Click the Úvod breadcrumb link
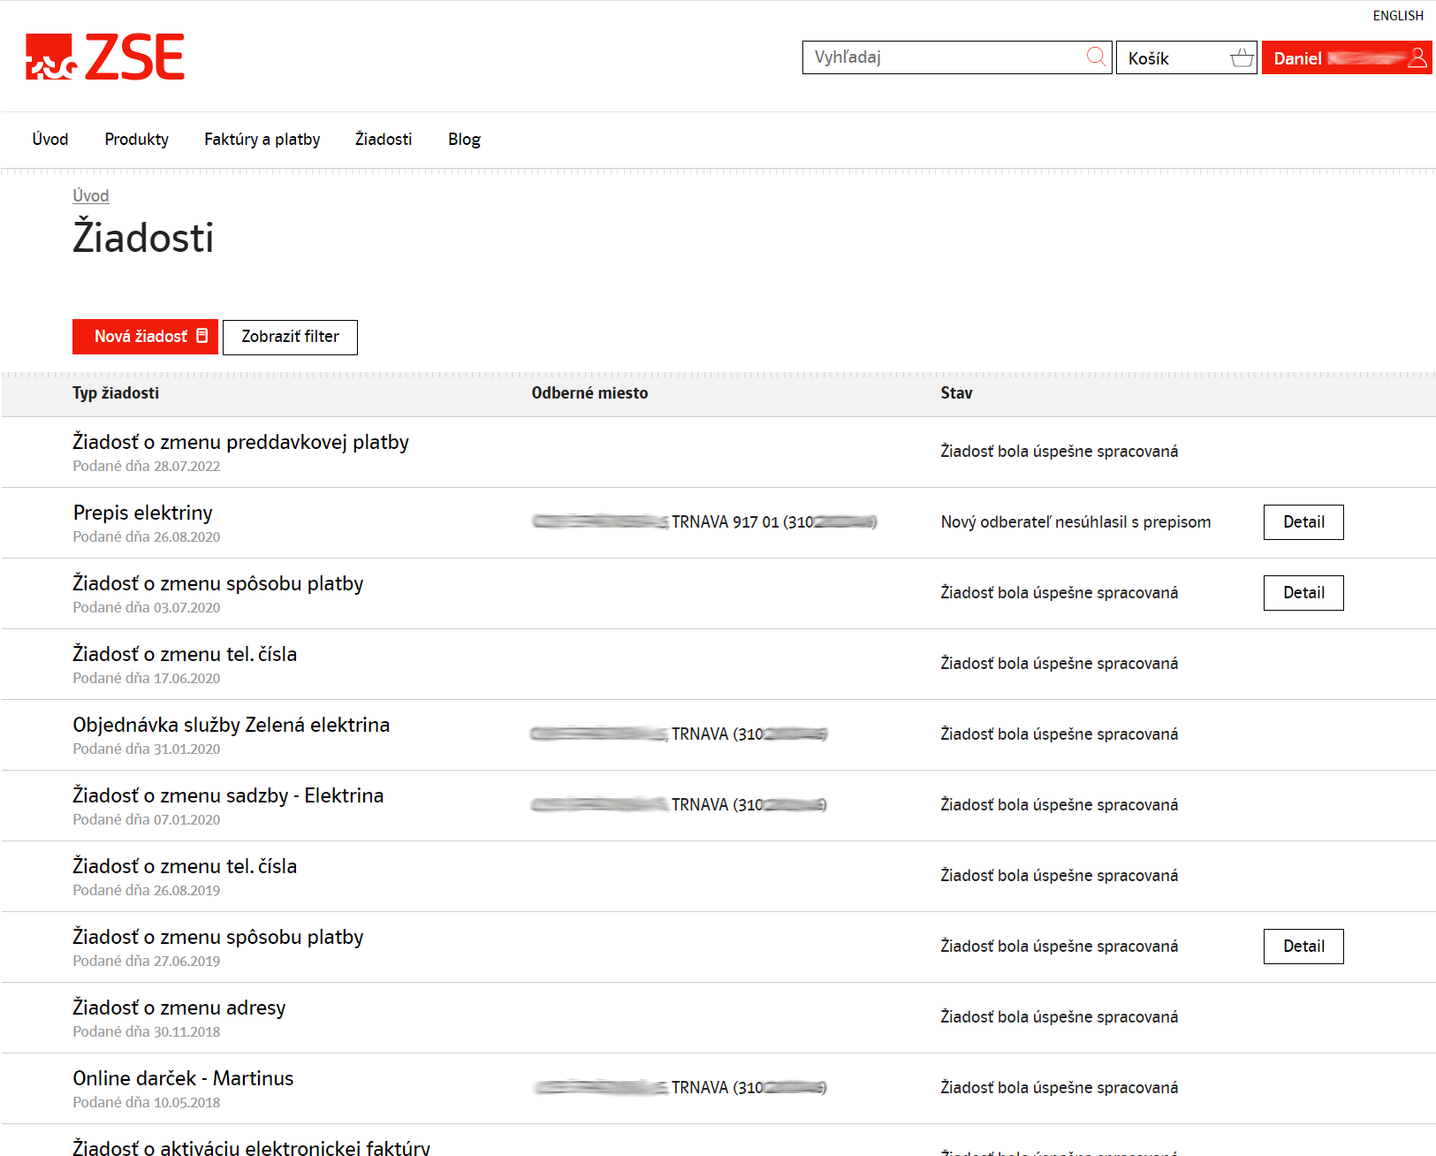Screen dimensions: 1436x1156 (91, 196)
